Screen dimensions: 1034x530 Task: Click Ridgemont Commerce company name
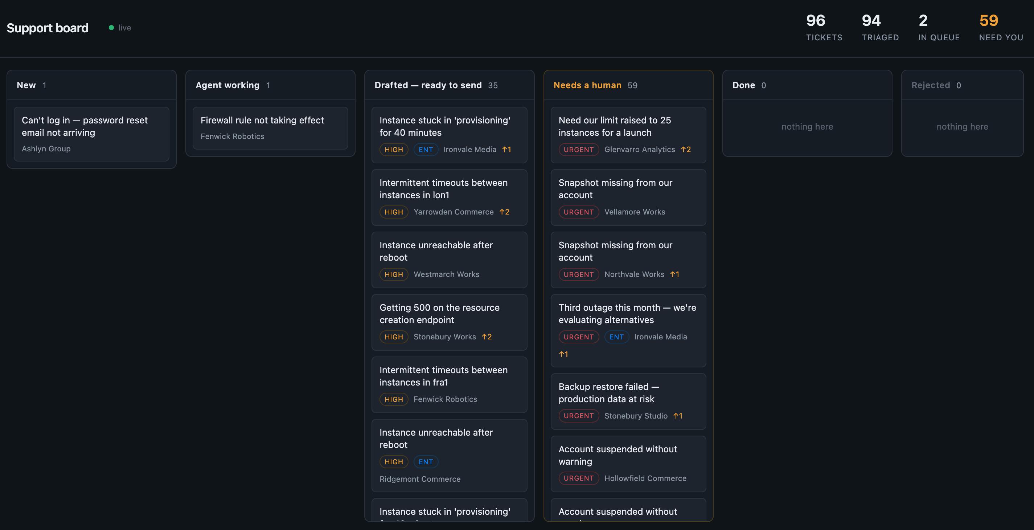(x=420, y=479)
